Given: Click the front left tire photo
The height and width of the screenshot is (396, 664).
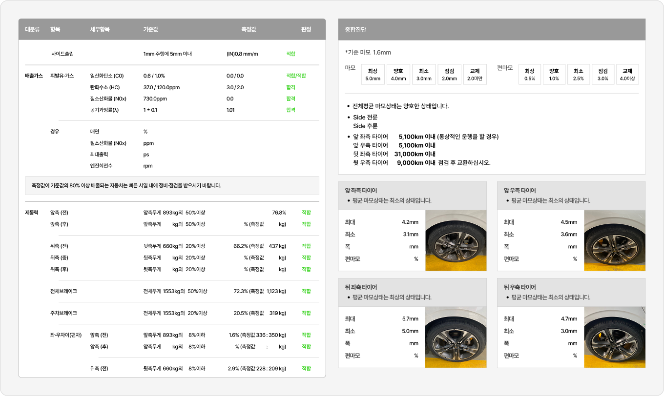Looking at the screenshot, I should click(x=456, y=240).
